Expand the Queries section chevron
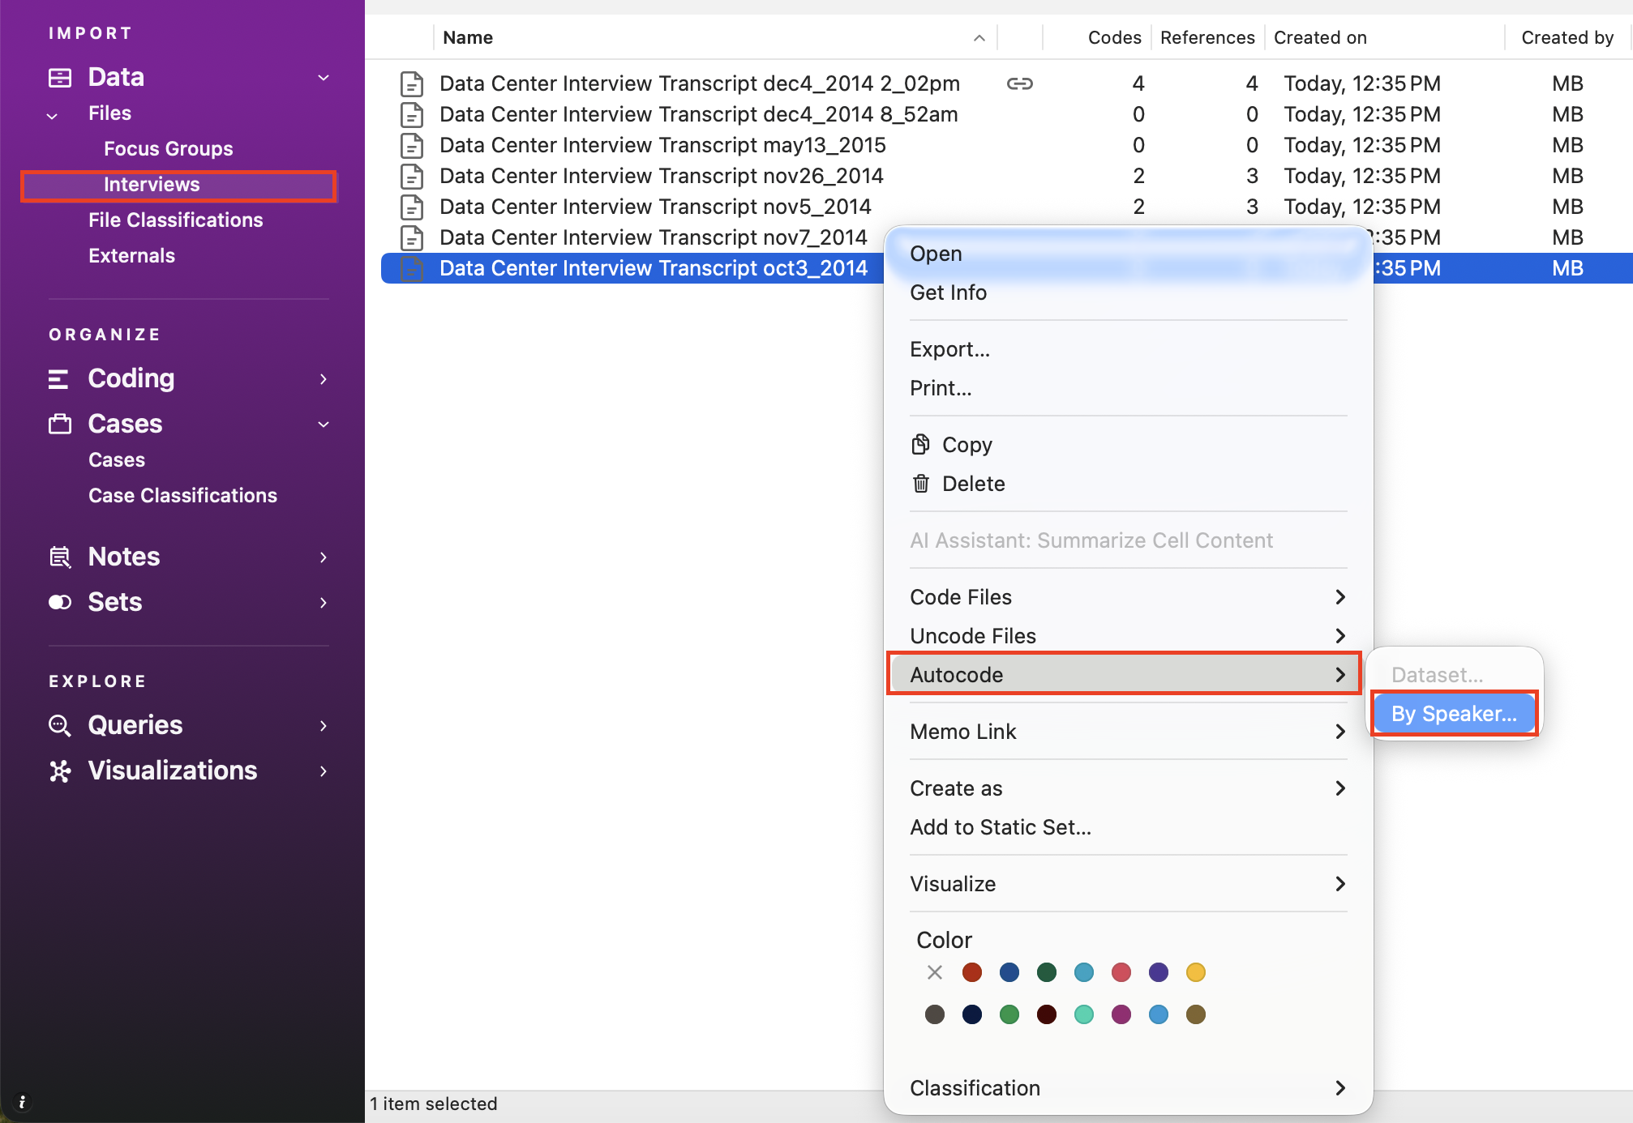 pos(324,726)
